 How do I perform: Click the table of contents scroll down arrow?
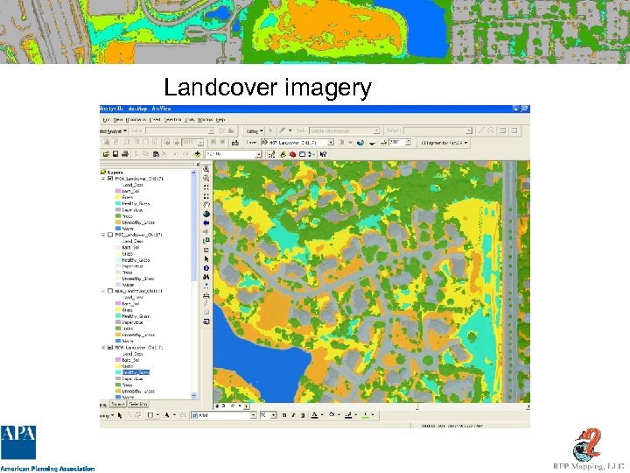click(x=193, y=396)
